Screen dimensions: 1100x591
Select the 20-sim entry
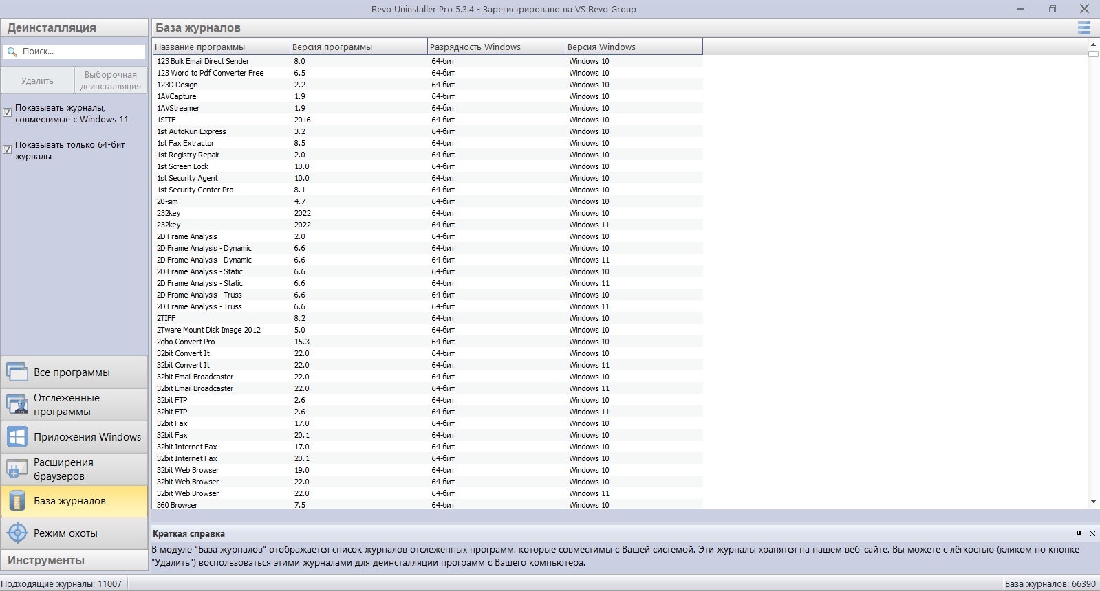pos(427,201)
